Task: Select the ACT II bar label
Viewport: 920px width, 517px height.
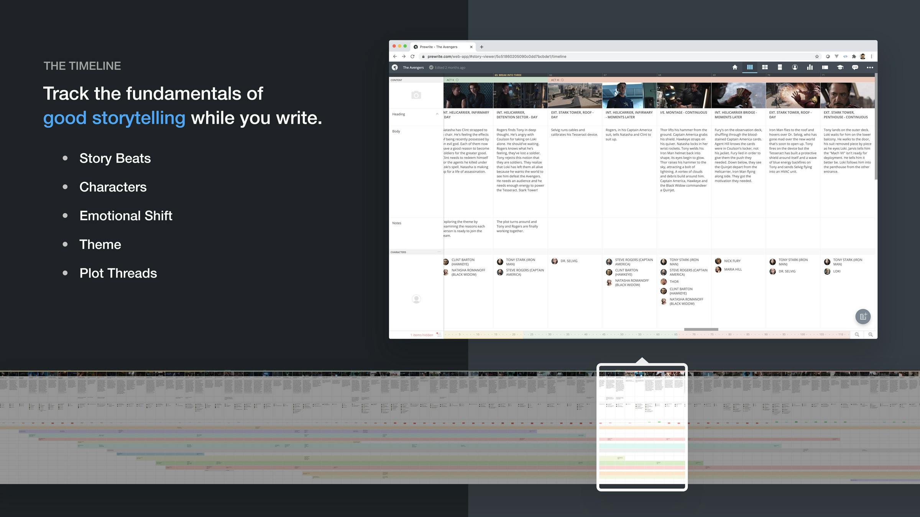Action: (x=450, y=80)
